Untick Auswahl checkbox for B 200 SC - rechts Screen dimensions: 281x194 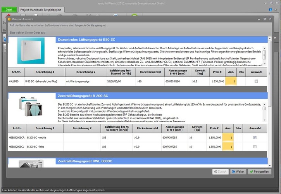pos(255,137)
